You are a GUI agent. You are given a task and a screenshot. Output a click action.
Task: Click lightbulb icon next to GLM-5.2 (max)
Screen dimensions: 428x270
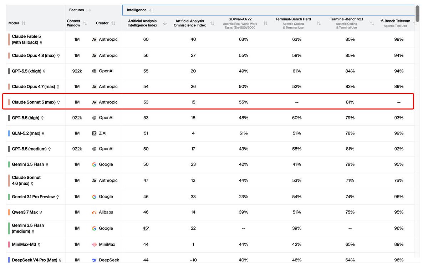43,133
